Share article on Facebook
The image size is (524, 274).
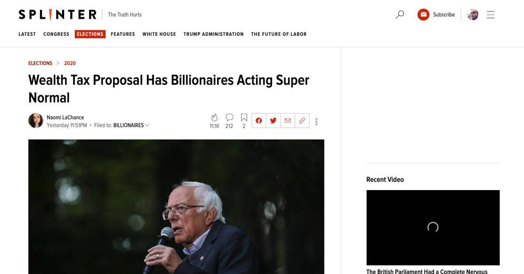coord(259,121)
